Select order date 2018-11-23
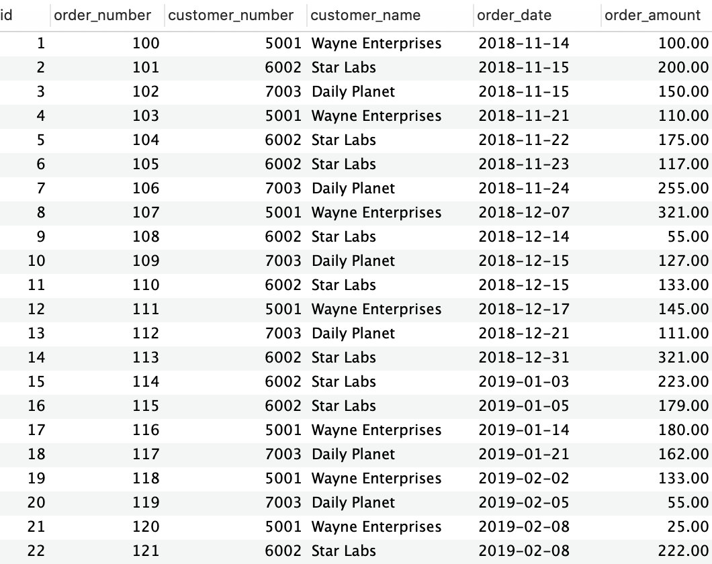The image size is (712, 564). [x=523, y=164]
